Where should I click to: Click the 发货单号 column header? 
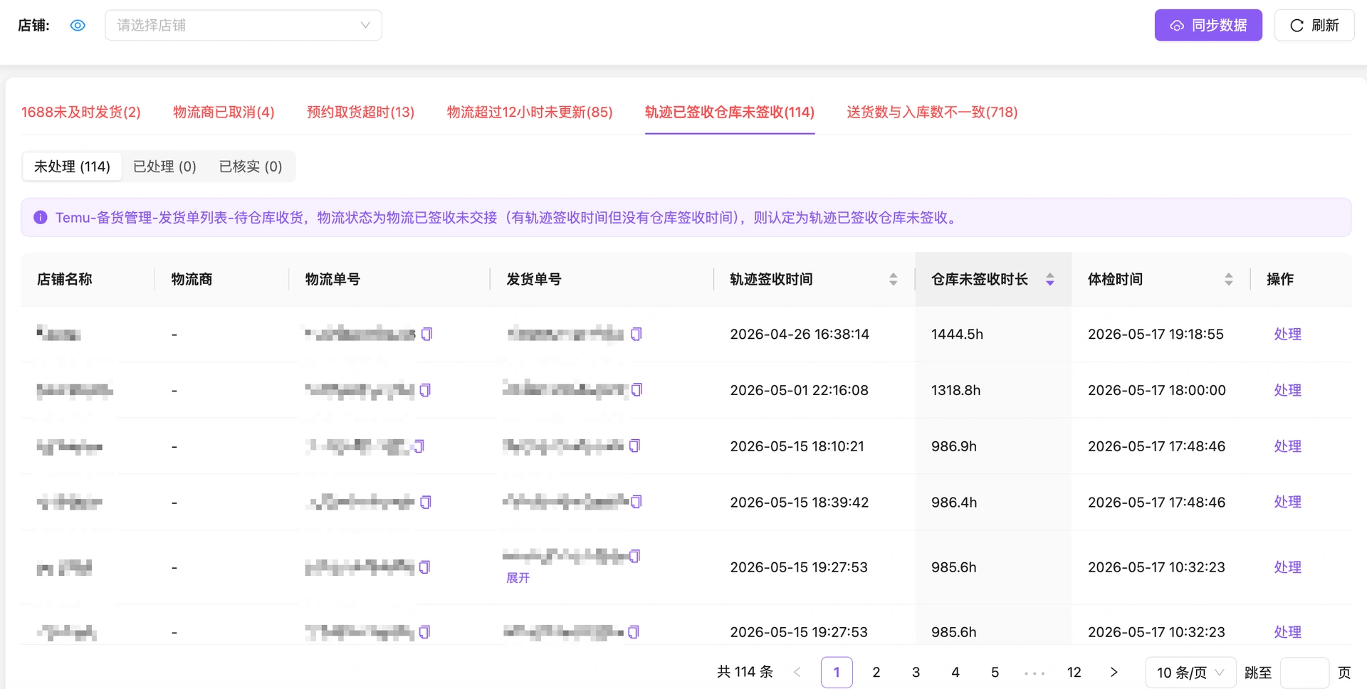tap(534, 280)
